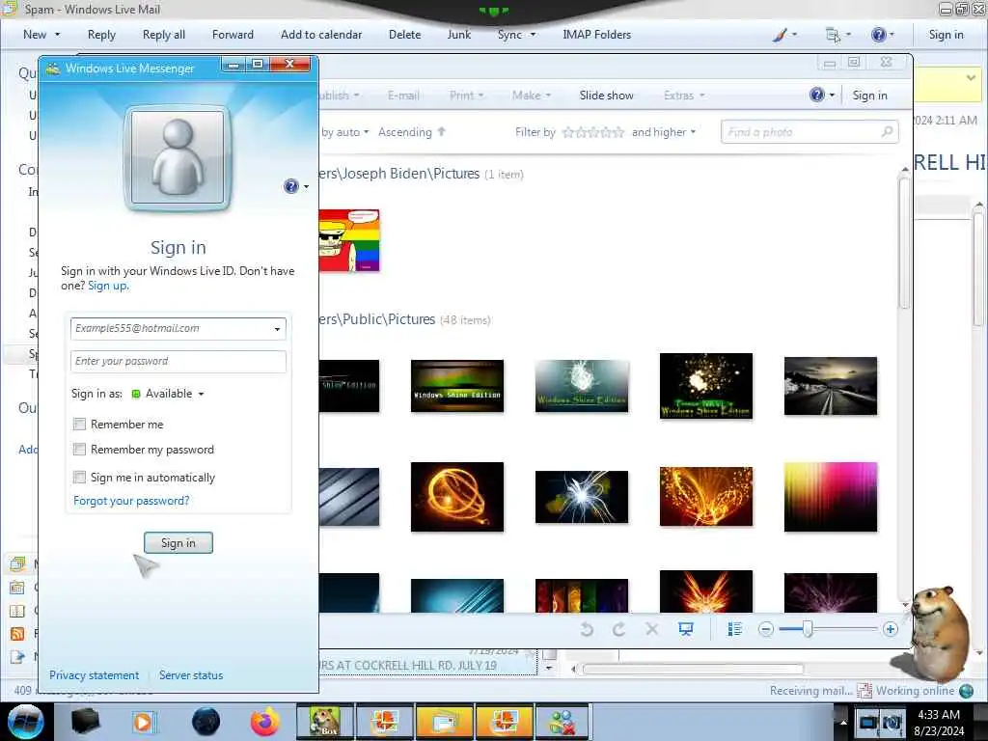Click the zoom out minus icon
Image resolution: width=988 pixels, height=741 pixels.
[765, 629]
